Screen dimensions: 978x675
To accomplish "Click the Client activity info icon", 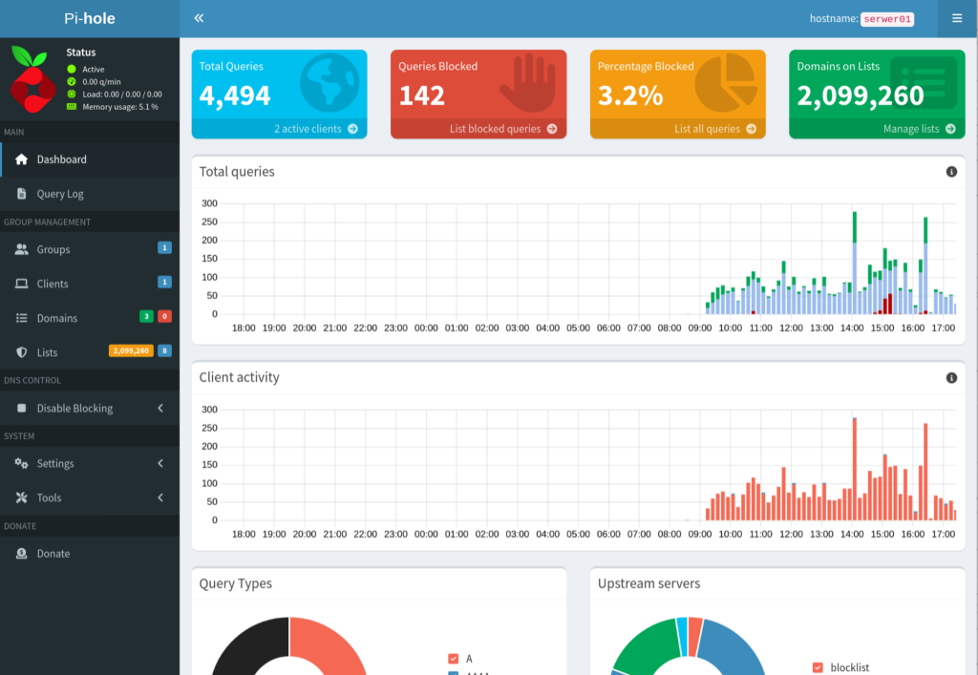I will pyautogui.click(x=951, y=378).
